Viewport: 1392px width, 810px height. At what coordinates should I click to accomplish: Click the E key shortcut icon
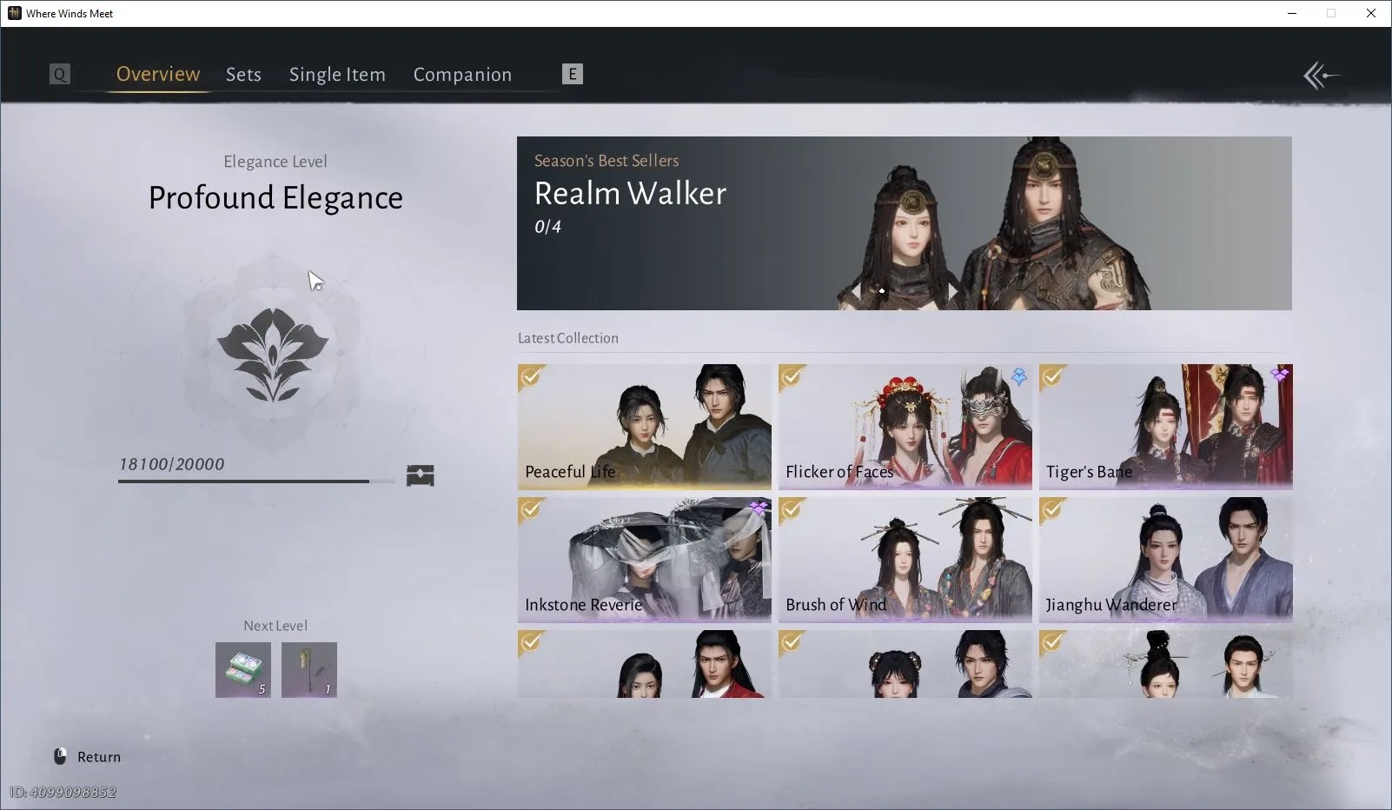click(572, 74)
